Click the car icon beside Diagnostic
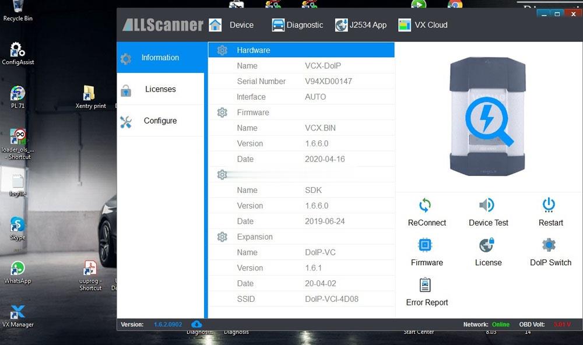This screenshot has height=345, width=583. pyautogui.click(x=278, y=25)
